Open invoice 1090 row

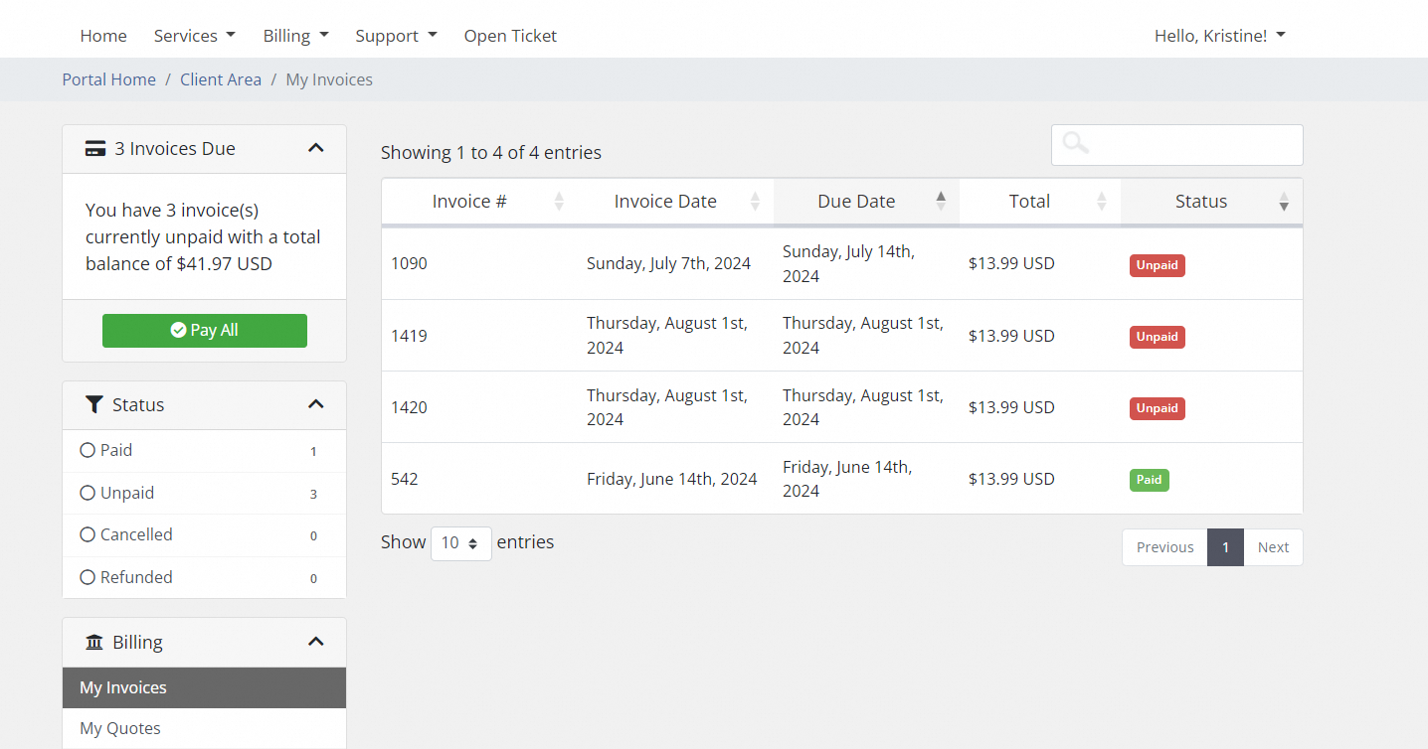pos(409,263)
